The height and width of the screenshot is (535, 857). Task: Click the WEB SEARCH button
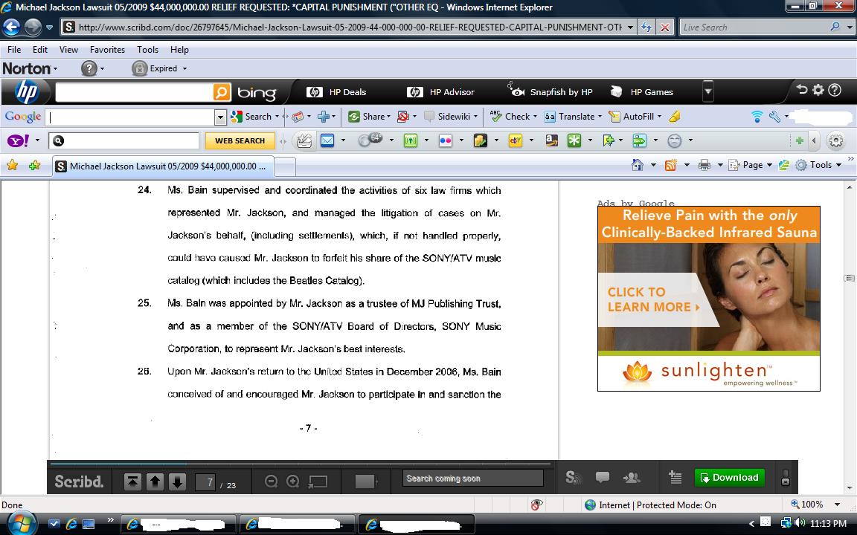[x=240, y=141]
